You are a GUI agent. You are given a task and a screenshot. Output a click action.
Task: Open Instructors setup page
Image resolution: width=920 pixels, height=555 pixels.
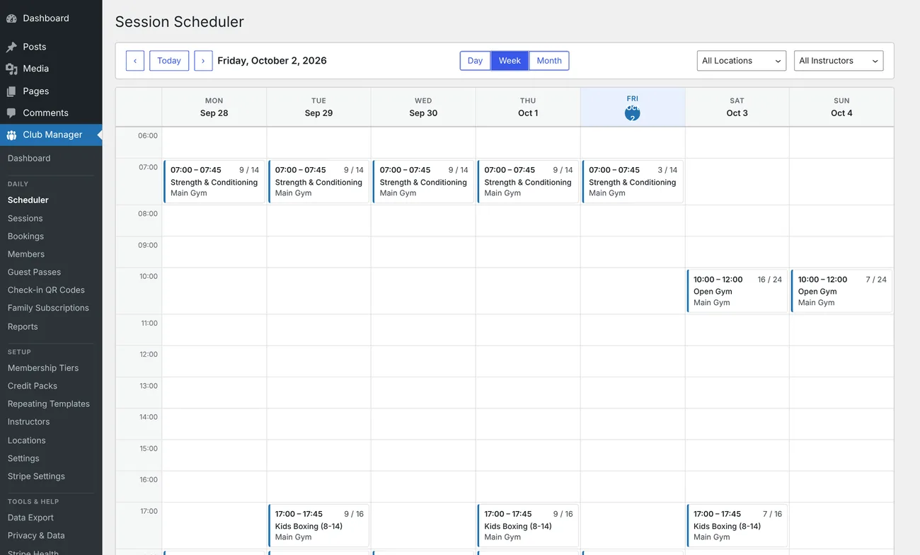28,422
